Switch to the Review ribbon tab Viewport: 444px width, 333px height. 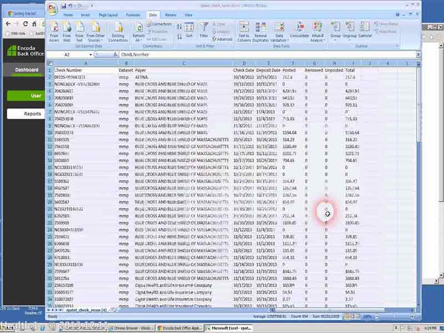(170, 15)
